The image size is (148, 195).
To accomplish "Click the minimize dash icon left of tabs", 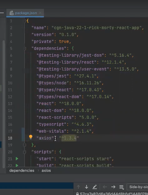I will [x=2, y=13].
